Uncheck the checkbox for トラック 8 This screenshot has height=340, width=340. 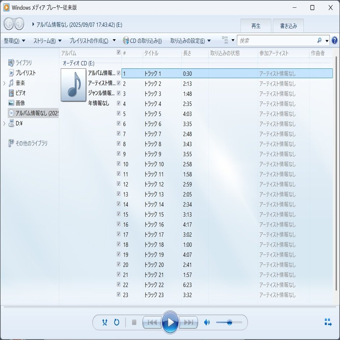click(x=119, y=143)
